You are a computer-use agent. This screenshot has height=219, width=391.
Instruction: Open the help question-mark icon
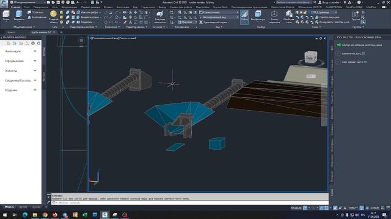coord(359,2)
